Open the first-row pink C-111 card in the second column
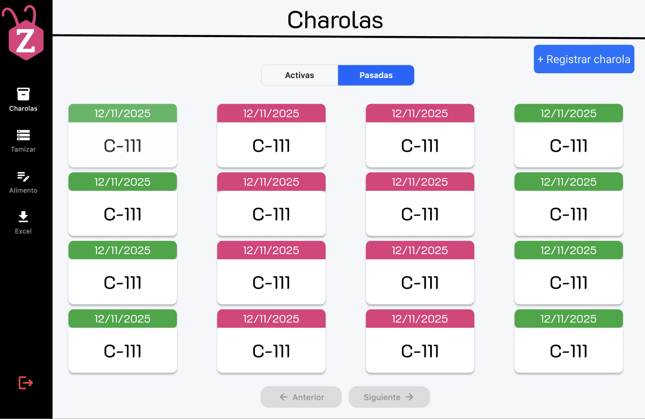Viewport: 645px width, 419px height. pyautogui.click(x=271, y=135)
